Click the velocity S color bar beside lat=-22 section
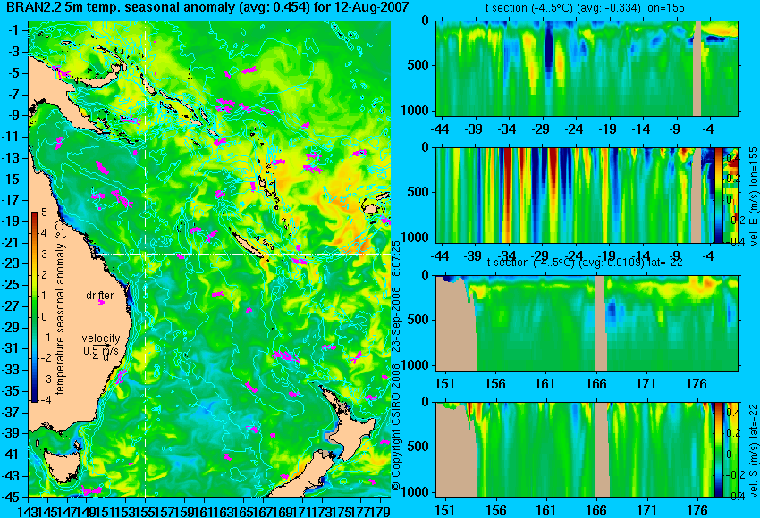The height and width of the screenshot is (518, 760). 718,449
